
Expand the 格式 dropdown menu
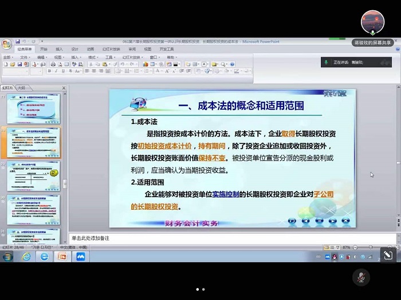(93, 57)
